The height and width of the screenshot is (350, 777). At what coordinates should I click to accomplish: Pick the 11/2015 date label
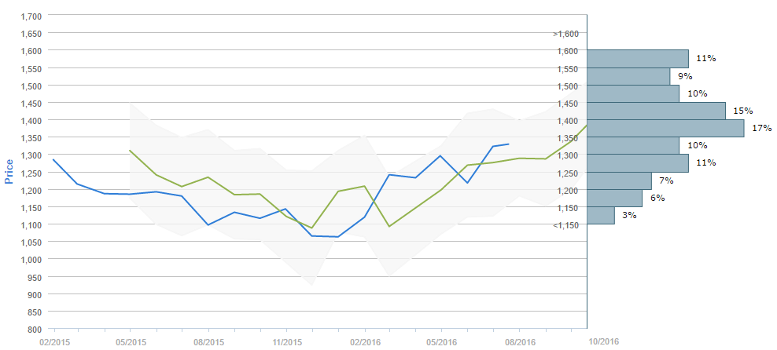[287, 342]
